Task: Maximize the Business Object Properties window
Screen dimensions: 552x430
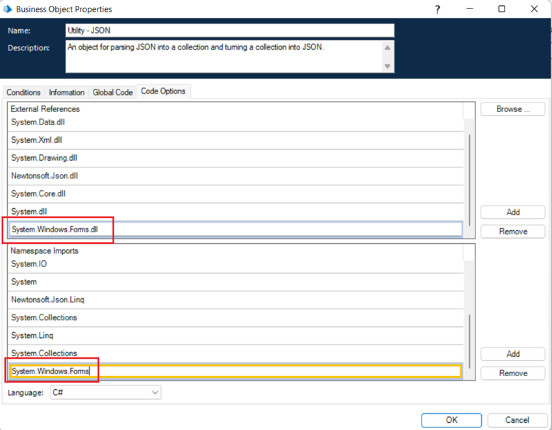Action: (x=501, y=9)
